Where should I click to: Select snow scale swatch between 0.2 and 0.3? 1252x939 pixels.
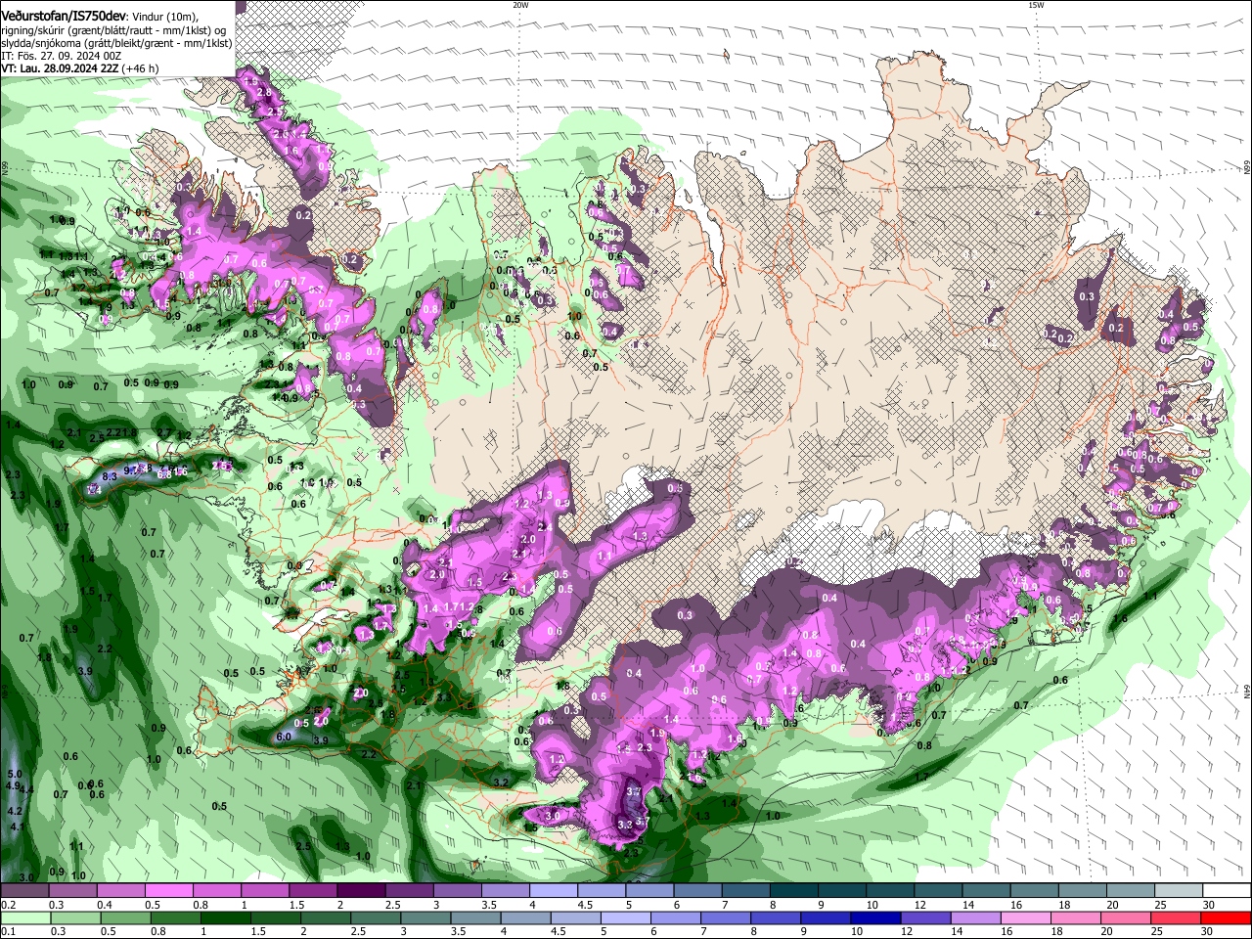(x=23, y=891)
